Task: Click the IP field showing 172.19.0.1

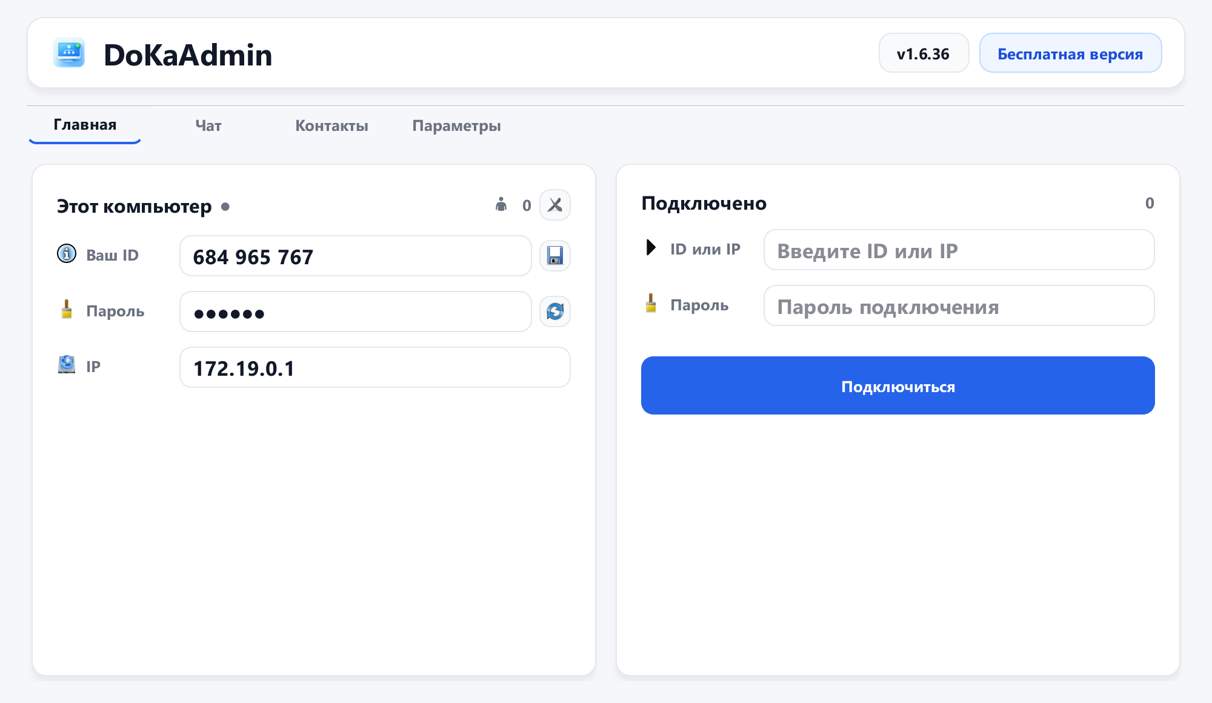Action: click(x=375, y=367)
